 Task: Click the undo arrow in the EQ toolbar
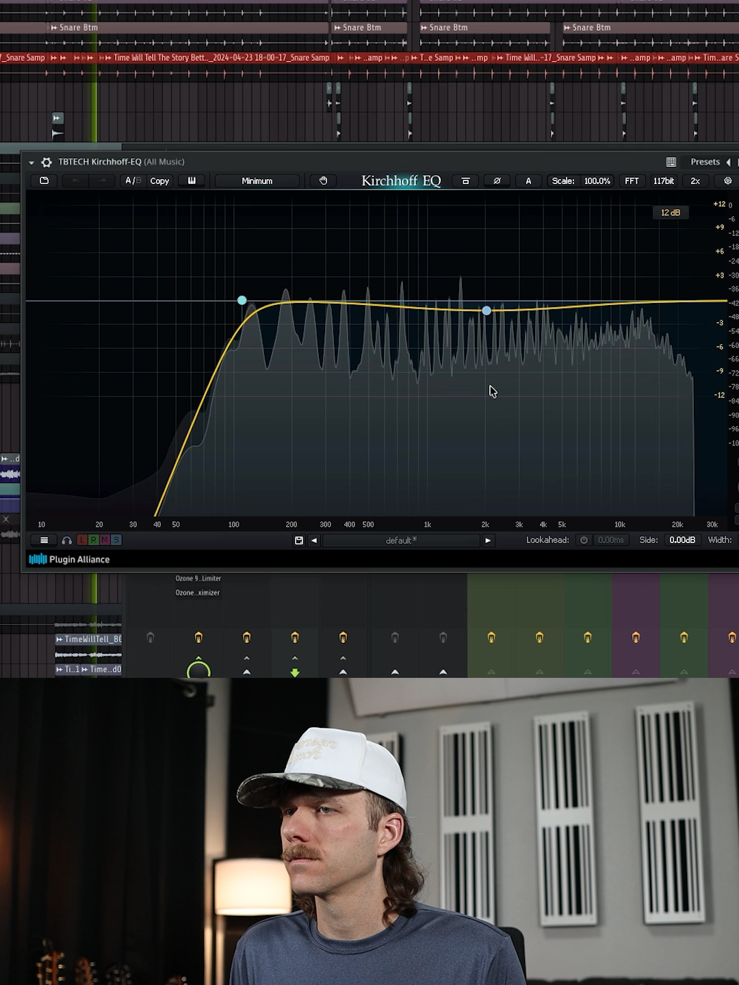point(75,181)
